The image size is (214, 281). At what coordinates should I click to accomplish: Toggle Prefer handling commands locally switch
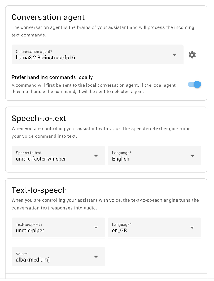[195, 85]
